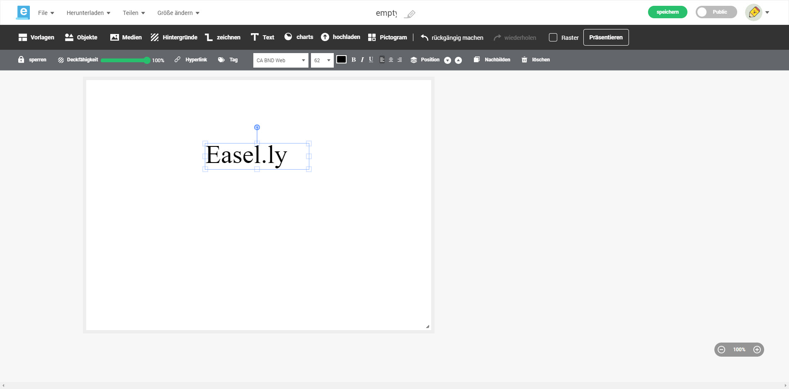Delete the object with löschen
The width and height of the screenshot is (789, 389).
pyautogui.click(x=536, y=60)
